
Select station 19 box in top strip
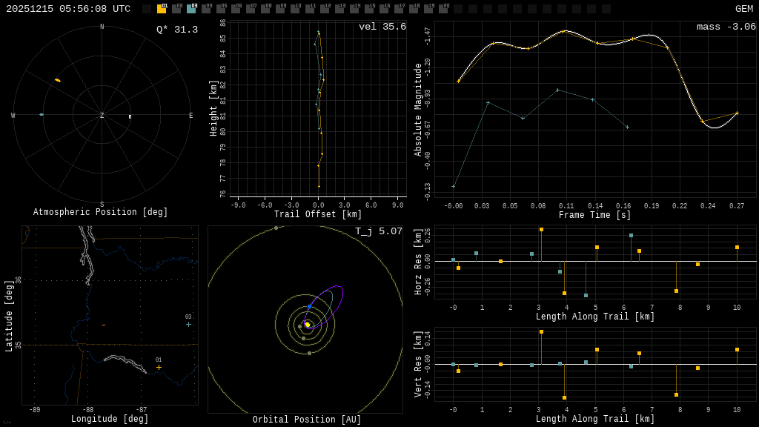428,8
